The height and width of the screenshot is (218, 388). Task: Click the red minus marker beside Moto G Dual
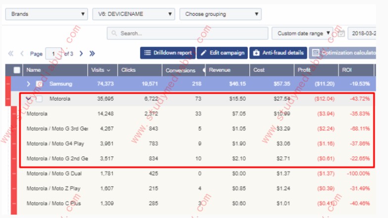coord(14,174)
